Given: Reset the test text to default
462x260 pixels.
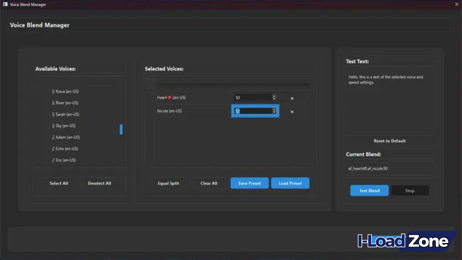Looking at the screenshot, I should [389, 141].
